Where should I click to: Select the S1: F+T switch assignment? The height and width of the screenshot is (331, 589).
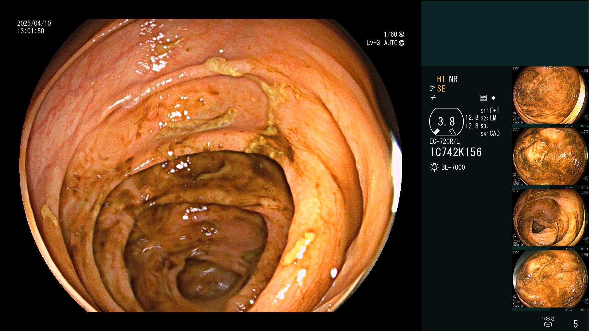(490, 110)
